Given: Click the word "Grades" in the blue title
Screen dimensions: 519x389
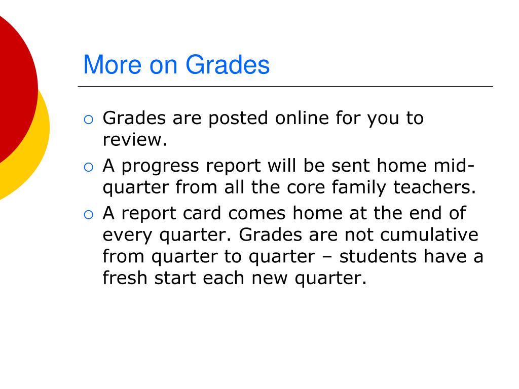Looking at the screenshot, I should tap(228, 64).
